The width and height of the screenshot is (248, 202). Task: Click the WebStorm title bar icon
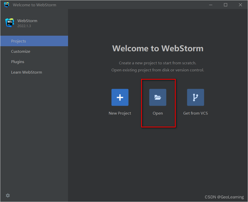coord(7,5)
